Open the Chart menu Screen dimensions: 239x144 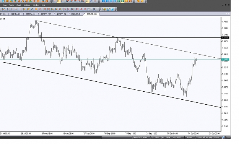(x=19, y=5)
